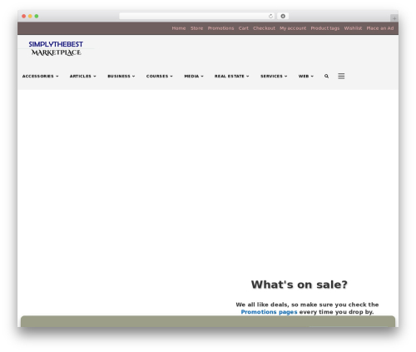The width and height of the screenshot is (416, 352).
Task: Click the red close window button
Action: (24, 16)
